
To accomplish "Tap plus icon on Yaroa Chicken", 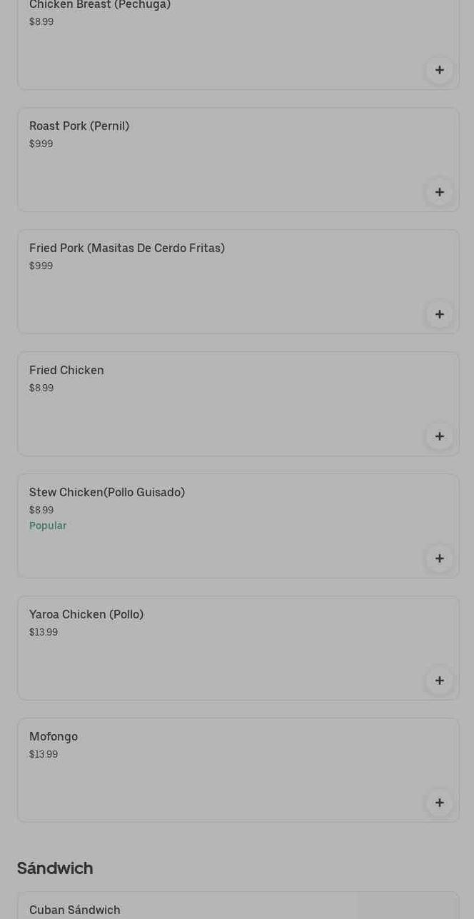I will pyautogui.click(x=439, y=681).
